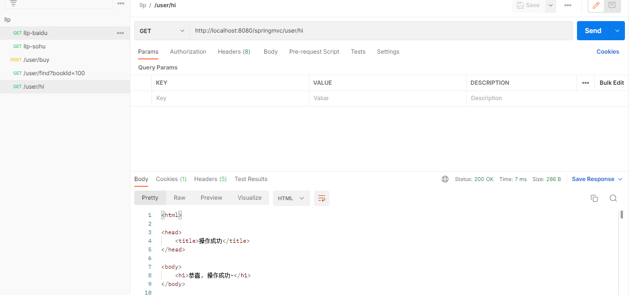This screenshot has width=635, height=295.
Task: Click the request URL input field
Action: pos(381,31)
